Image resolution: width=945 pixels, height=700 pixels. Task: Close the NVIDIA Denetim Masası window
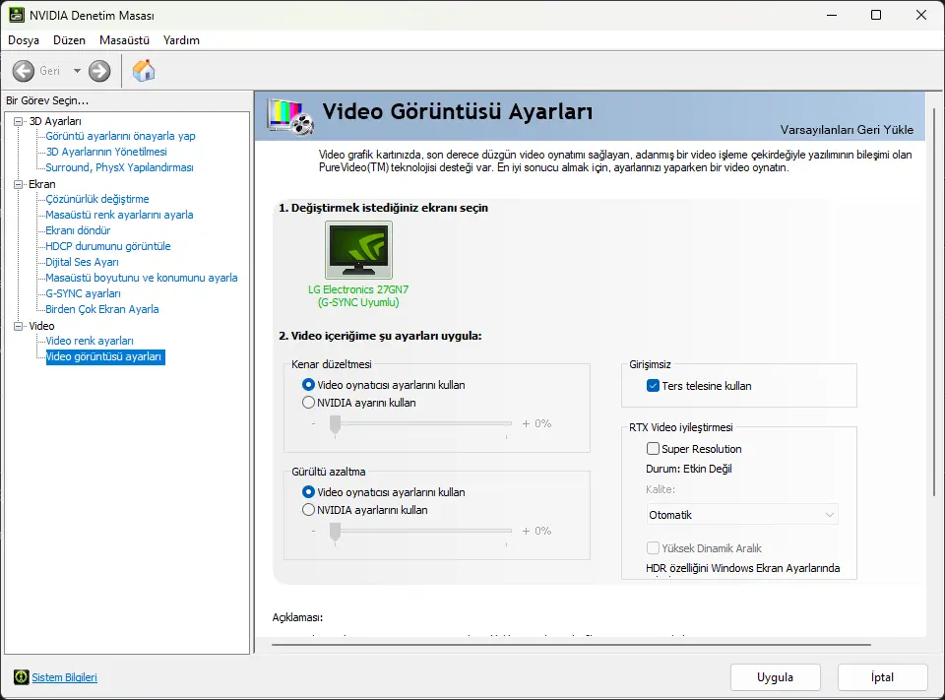pyautogui.click(x=921, y=15)
